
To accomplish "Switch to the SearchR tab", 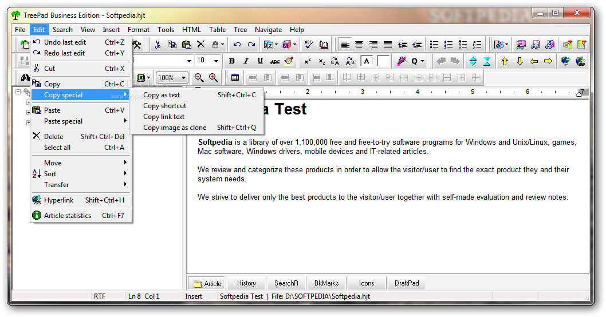I will [x=286, y=283].
